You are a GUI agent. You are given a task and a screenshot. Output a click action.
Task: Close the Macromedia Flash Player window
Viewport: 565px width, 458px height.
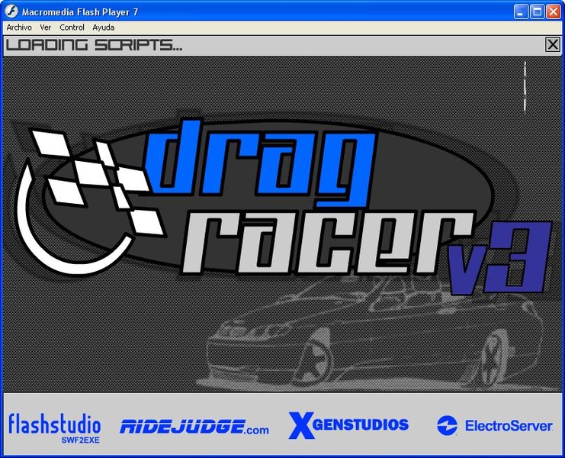coord(554,11)
